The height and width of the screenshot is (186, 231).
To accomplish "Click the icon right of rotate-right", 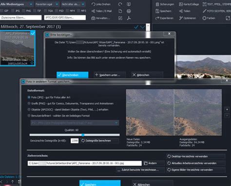I will tap(129, 4).
